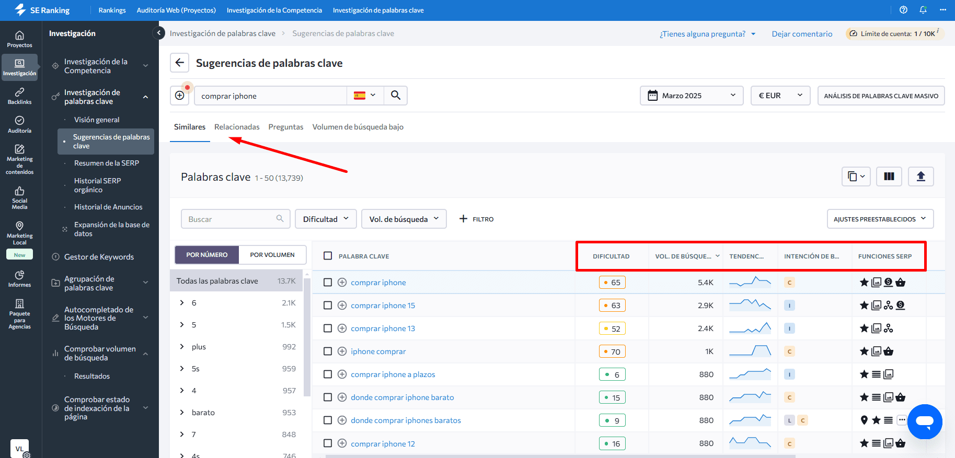This screenshot has height=458, width=955.
Task: Sort by Vol. de búsqueda column header
Action: coord(687,256)
